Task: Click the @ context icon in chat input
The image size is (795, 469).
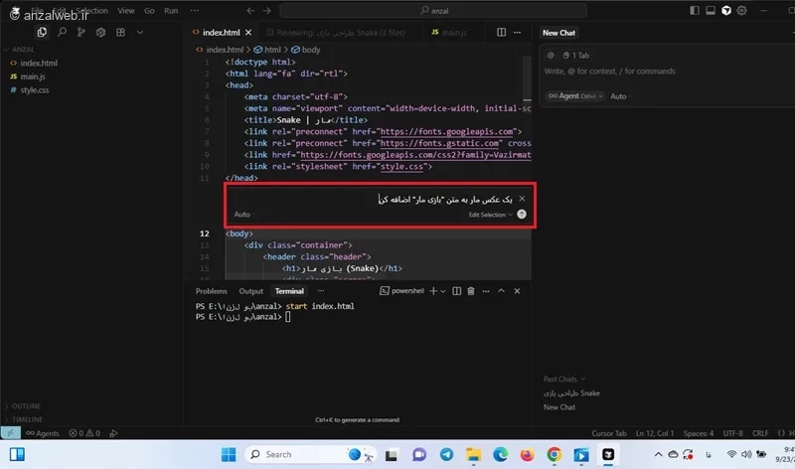Action: tap(551, 56)
